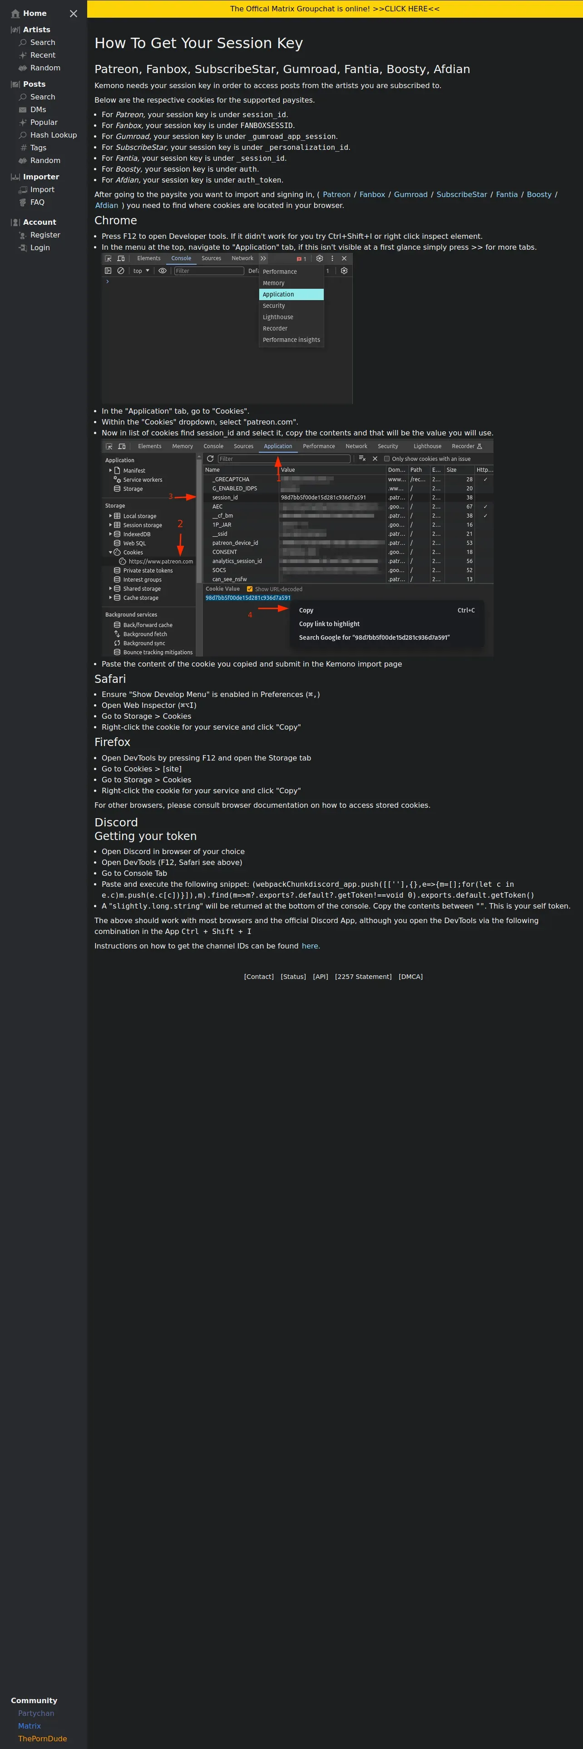Follow the Fantia paysite link
The height and width of the screenshot is (1749, 583).
(507, 194)
